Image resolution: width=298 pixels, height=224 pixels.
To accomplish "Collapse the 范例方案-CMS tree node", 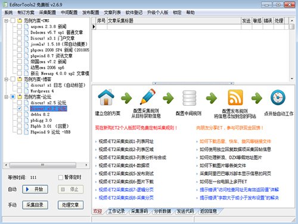I will [7, 21].
